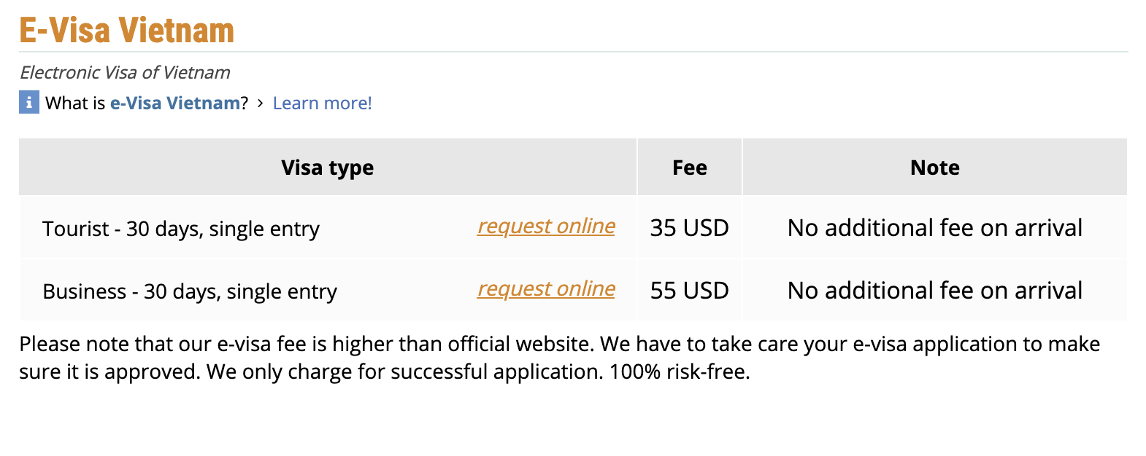Select the Visa type column header
The height and width of the screenshot is (456, 1146).
coord(327,168)
